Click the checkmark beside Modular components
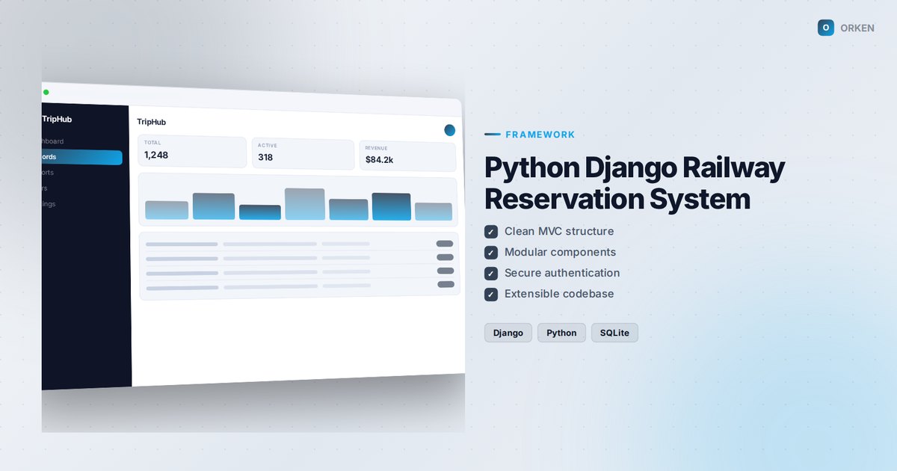 click(x=491, y=253)
